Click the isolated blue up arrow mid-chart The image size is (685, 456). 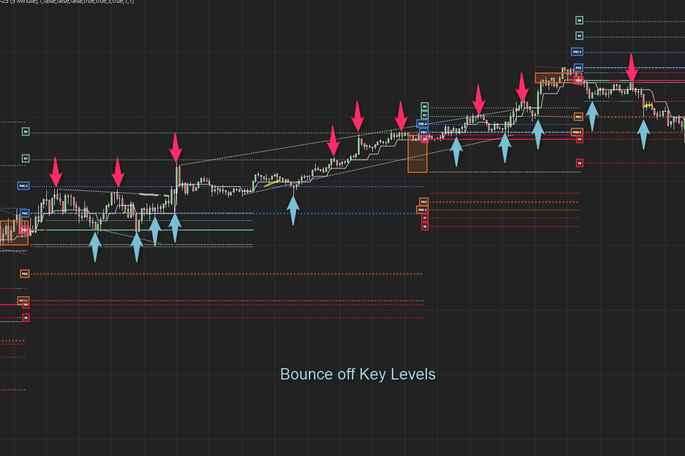[x=293, y=208]
